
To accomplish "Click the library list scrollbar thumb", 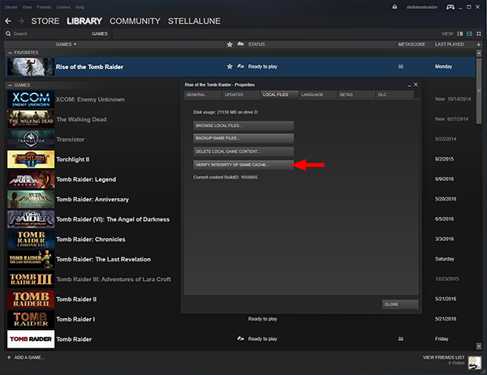I will click(479, 91).
